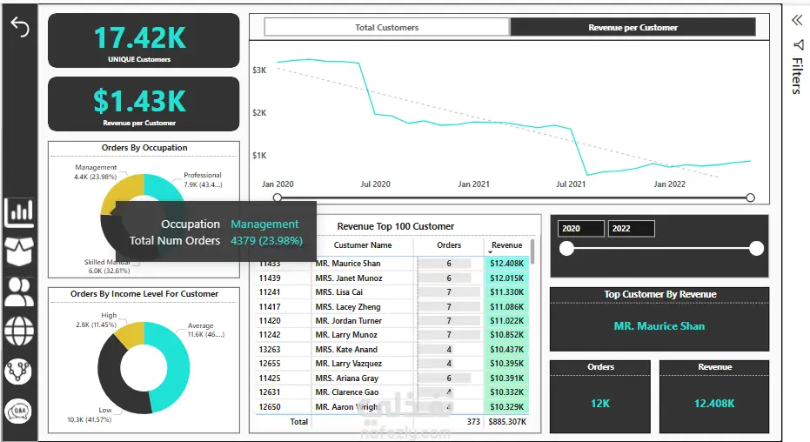Click the Management yellow donut segment
The width and height of the screenshot is (810, 442).
pyautogui.click(x=122, y=192)
